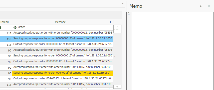Click the vertical scrollbar thumb in the log grid

pyautogui.click(x=117, y=31)
